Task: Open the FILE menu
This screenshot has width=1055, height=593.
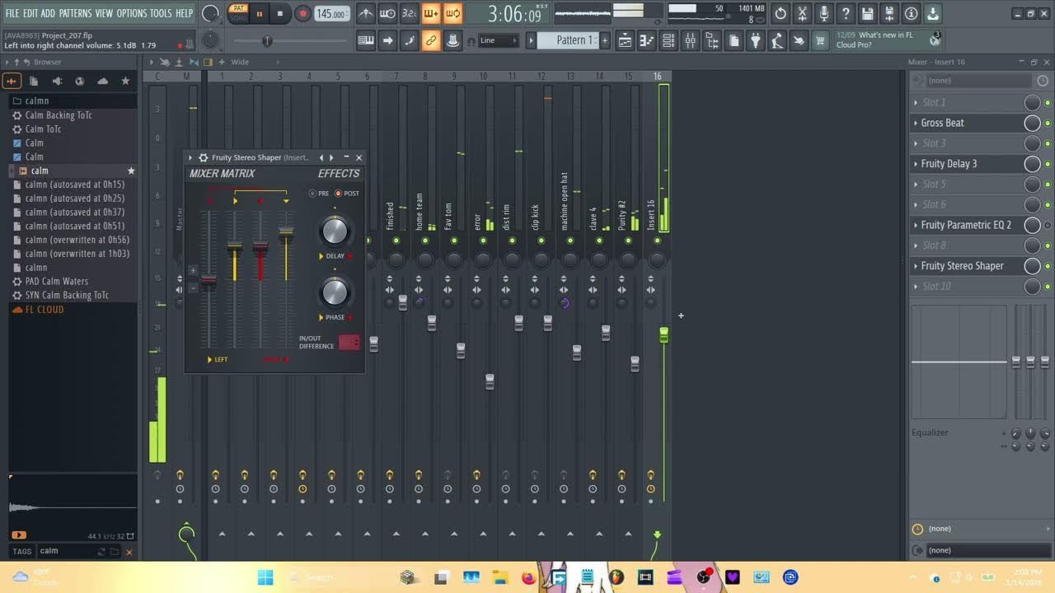Action: (x=12, y=13)
